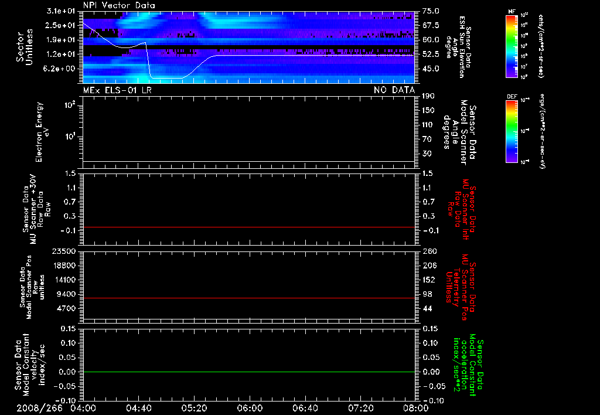Click the '6.2e+00' sector tick label

(60, 69)
